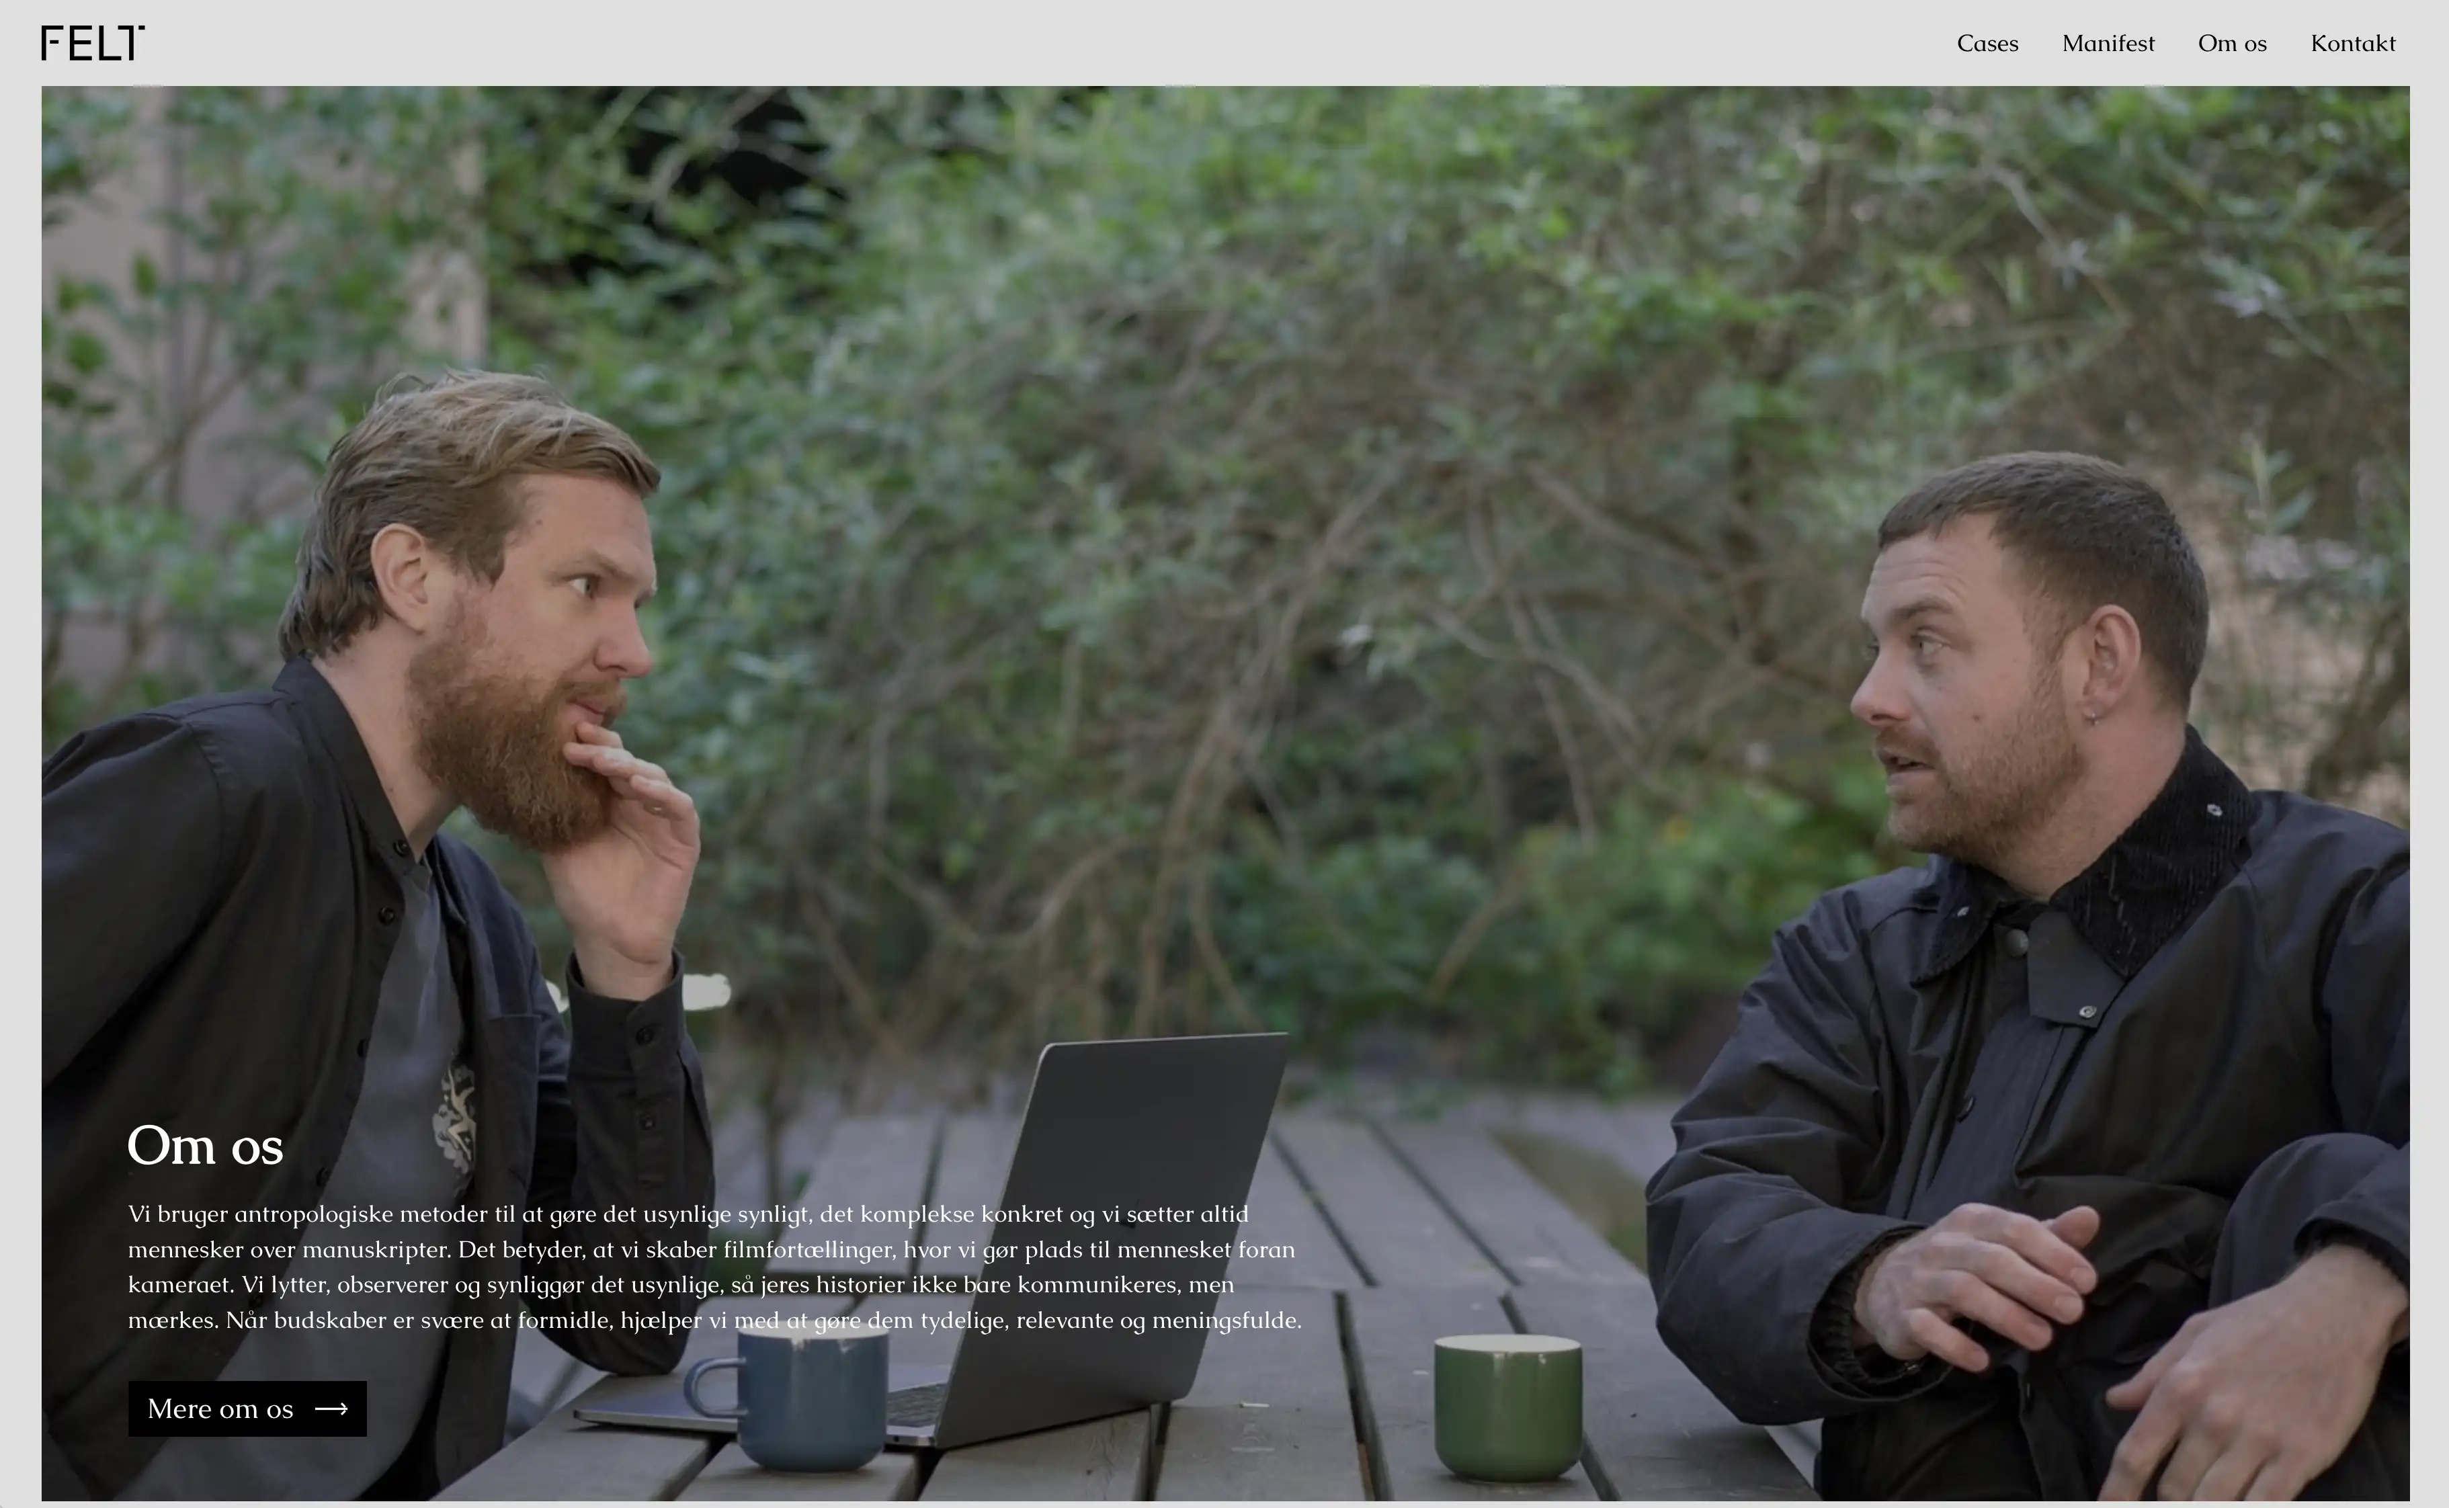
Task: Click the large Om os heading
Action: click(206, 1145)
